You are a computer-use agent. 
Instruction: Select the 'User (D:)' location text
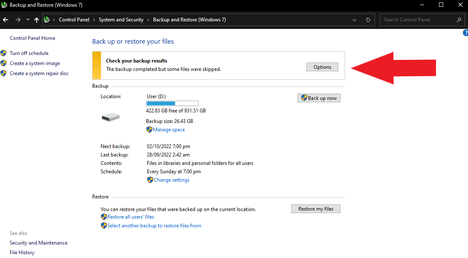tap(156, 96)
